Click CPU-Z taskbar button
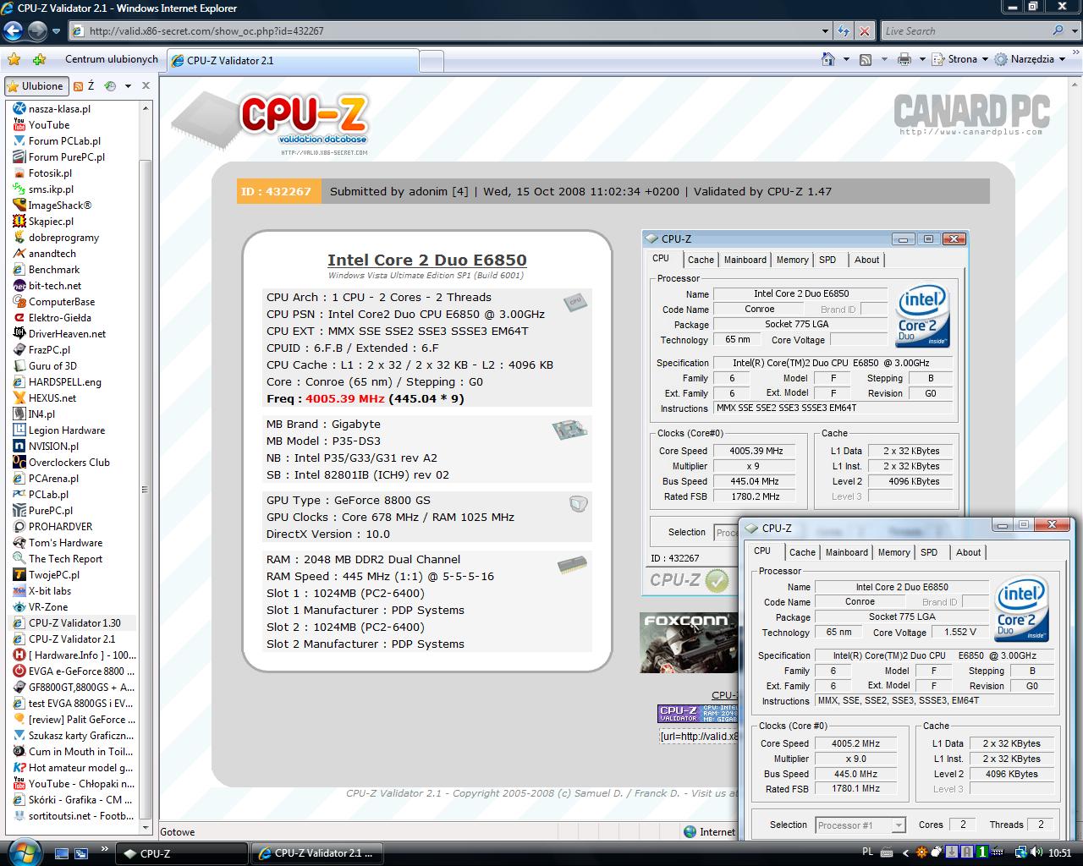Viewport: 1083px width, 866px height. [x=180, y=853]
